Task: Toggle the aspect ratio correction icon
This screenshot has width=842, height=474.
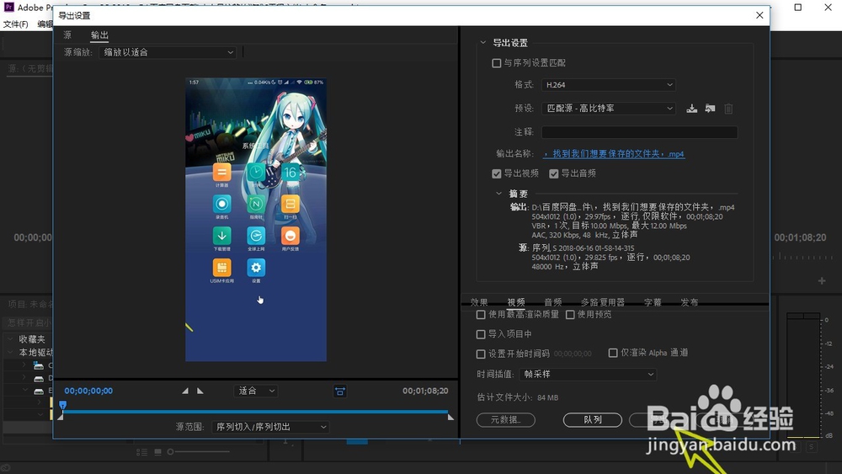Action: point(340,391)
